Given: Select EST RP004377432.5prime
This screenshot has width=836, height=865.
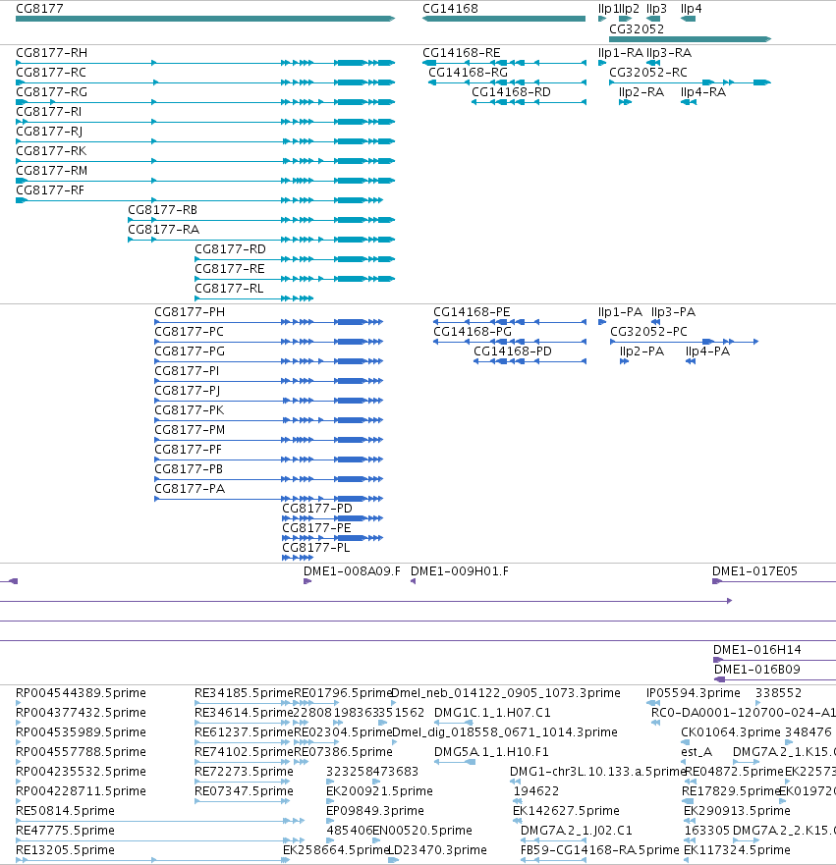Looking at the screenshot, I should click(x=81, y=713).
